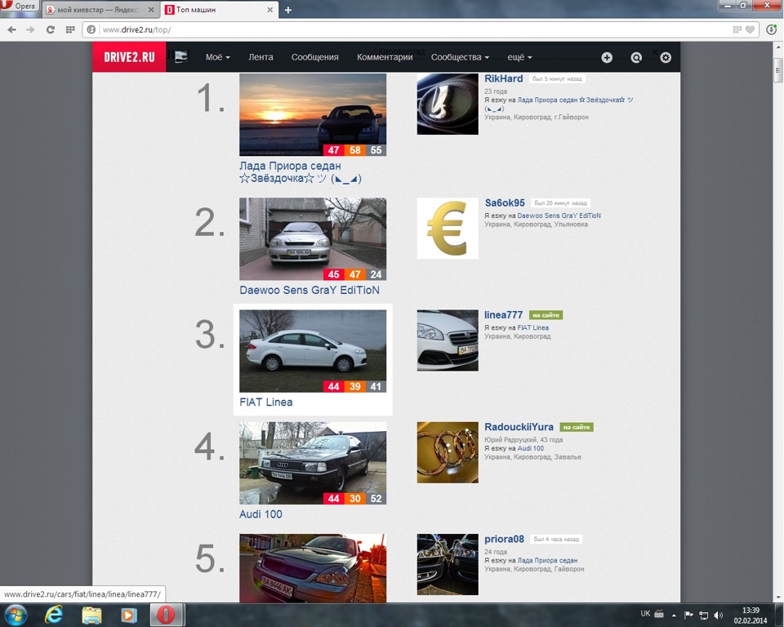This screenshot has height=627, width=784.
Task: Click the Opera taskbar icon
Action: (x=166, y=615)
